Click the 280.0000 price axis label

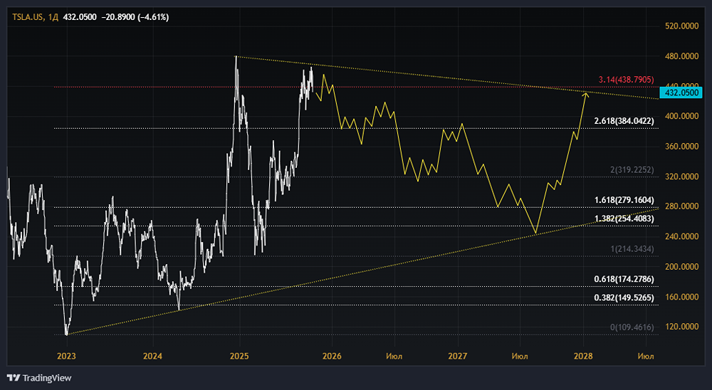[x=681, y=206]
